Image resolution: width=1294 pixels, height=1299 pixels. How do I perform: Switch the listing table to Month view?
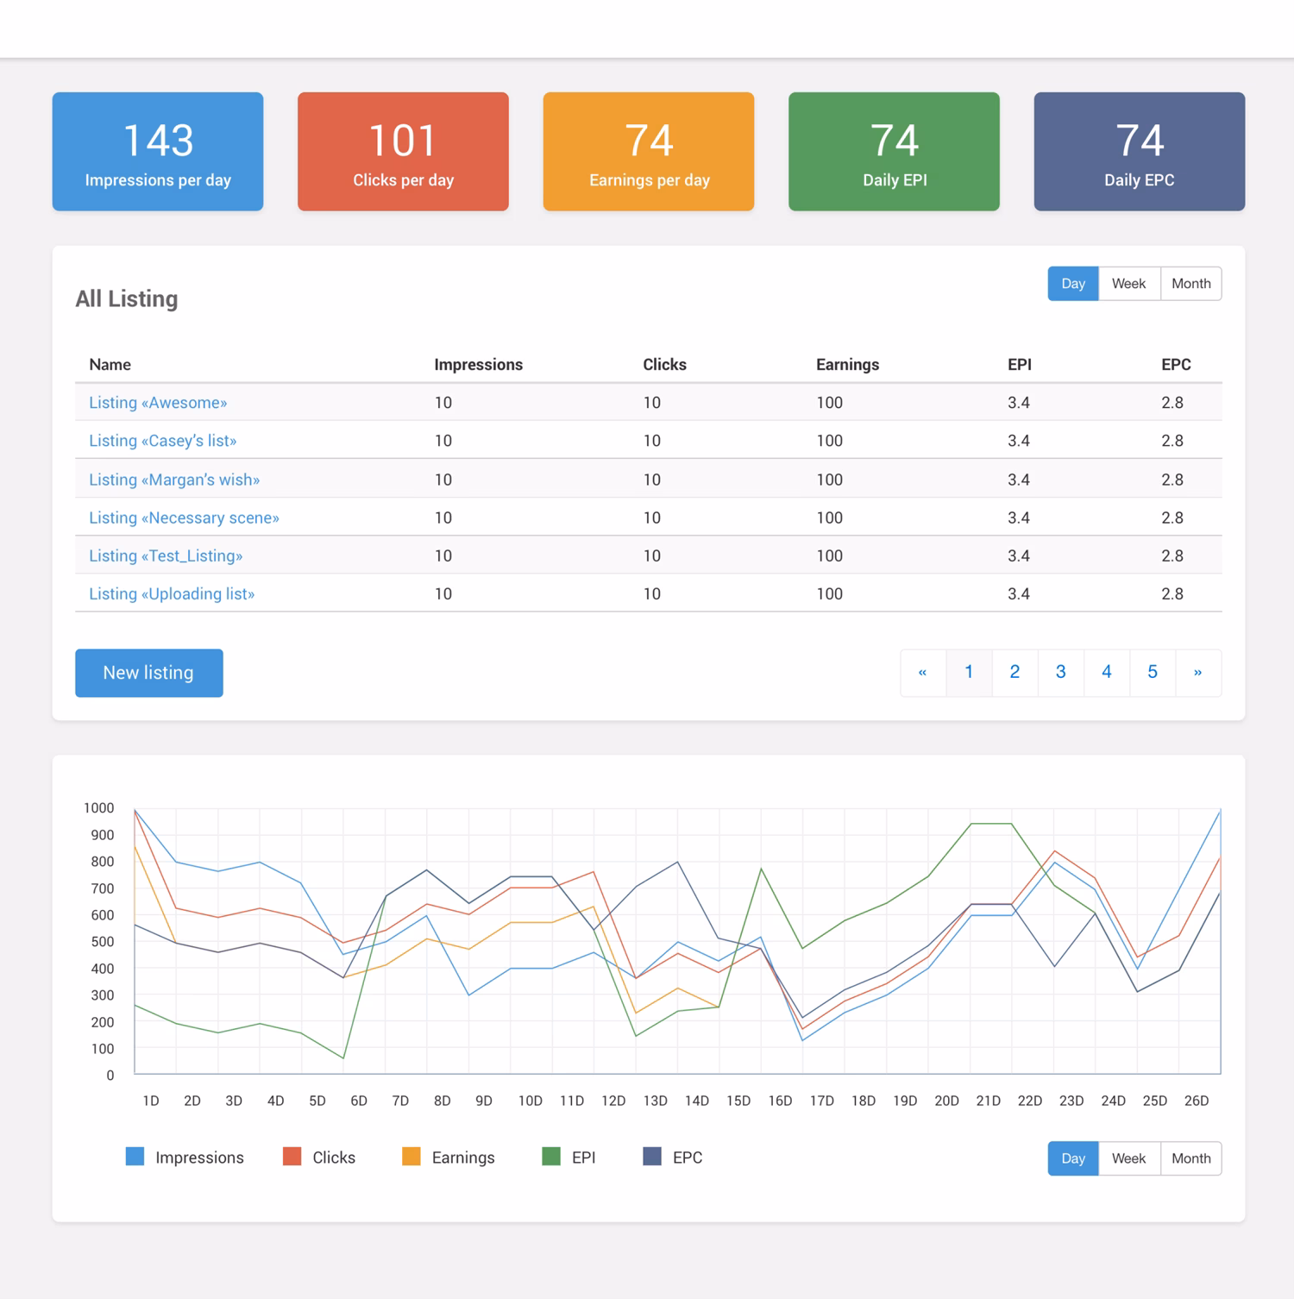[x=1191, y=283]
